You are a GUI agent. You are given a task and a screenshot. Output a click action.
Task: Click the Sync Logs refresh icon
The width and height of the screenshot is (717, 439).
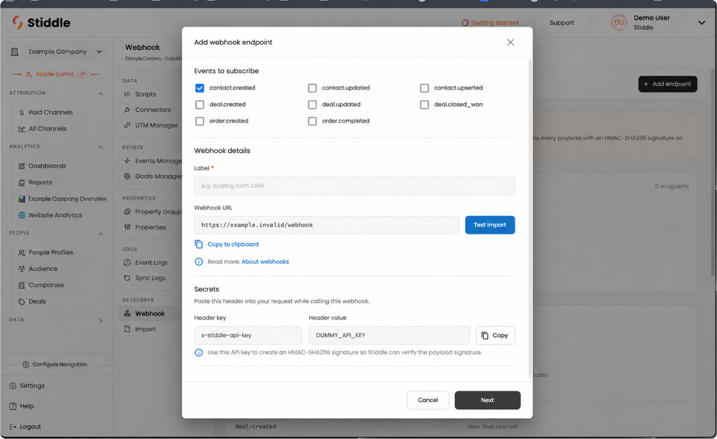pos(127,278)
